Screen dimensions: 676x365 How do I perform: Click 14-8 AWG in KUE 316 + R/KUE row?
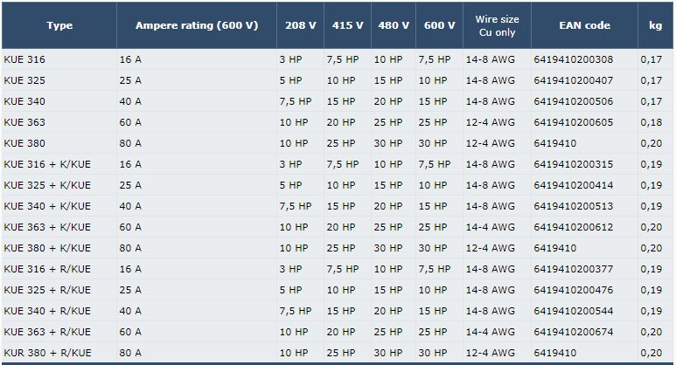pyautogui.click(x=491, y=269)
